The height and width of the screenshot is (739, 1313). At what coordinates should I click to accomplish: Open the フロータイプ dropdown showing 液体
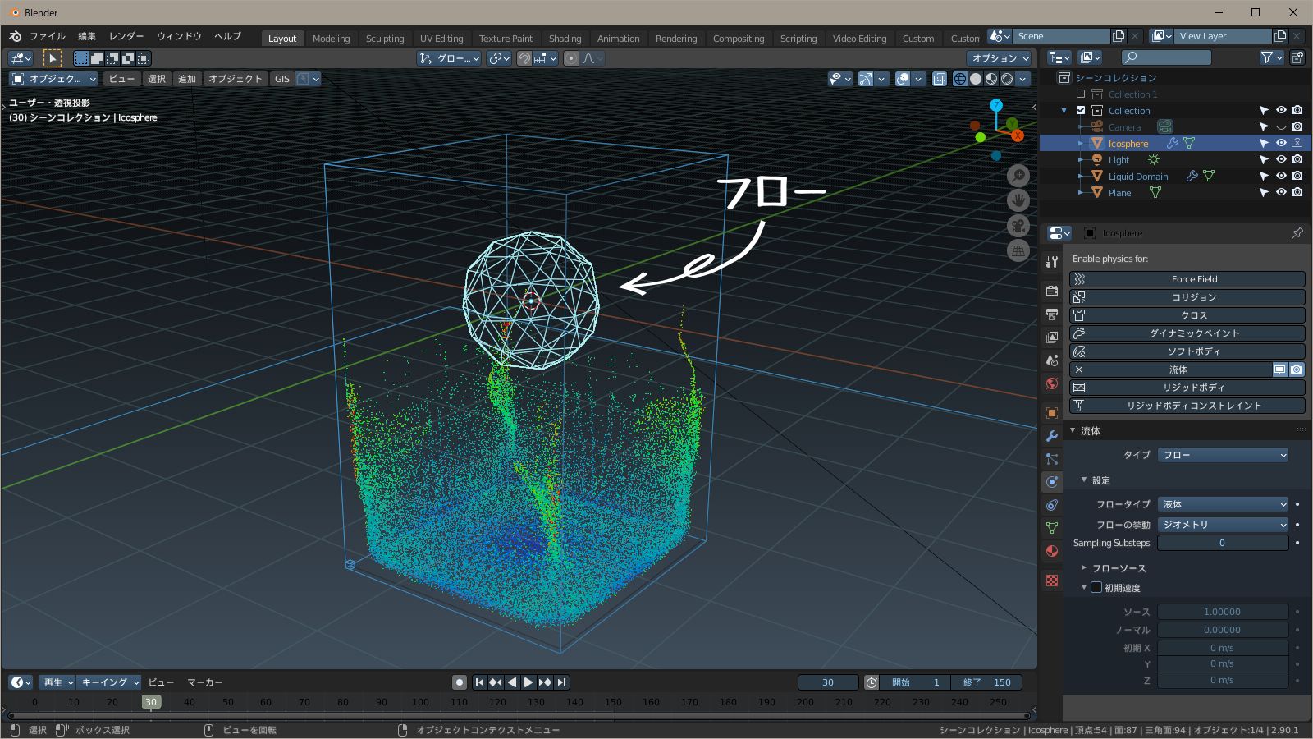coord(1224,504)
